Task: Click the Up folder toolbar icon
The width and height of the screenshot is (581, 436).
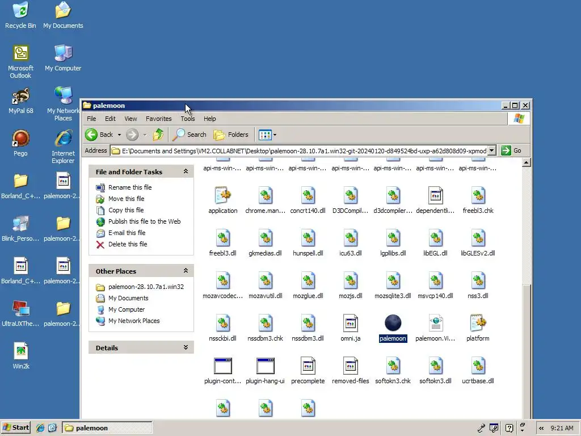Action: [x=158, y=135]
